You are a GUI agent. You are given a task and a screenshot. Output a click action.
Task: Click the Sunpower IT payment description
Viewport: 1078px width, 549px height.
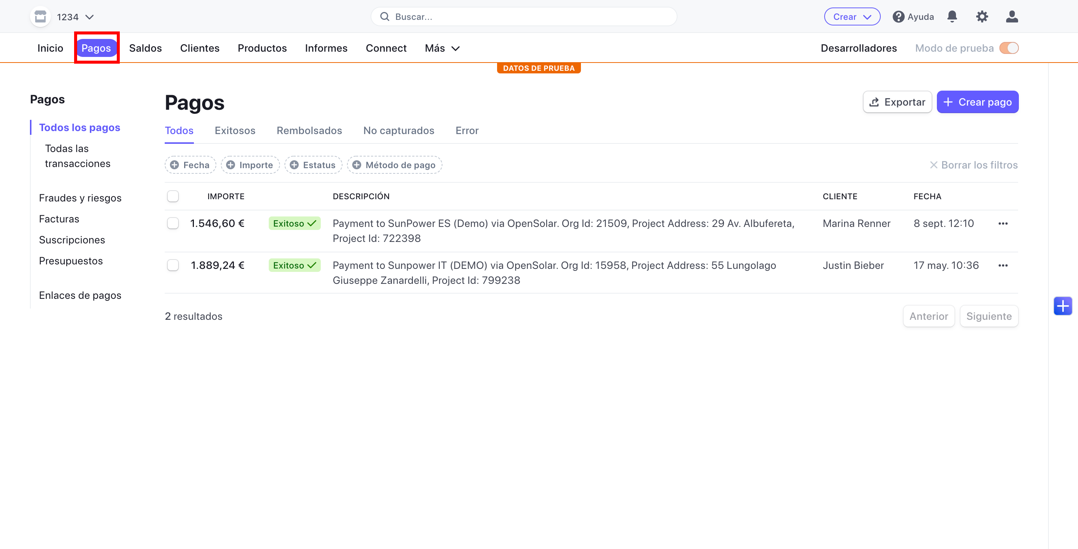(x=554, y=273)
